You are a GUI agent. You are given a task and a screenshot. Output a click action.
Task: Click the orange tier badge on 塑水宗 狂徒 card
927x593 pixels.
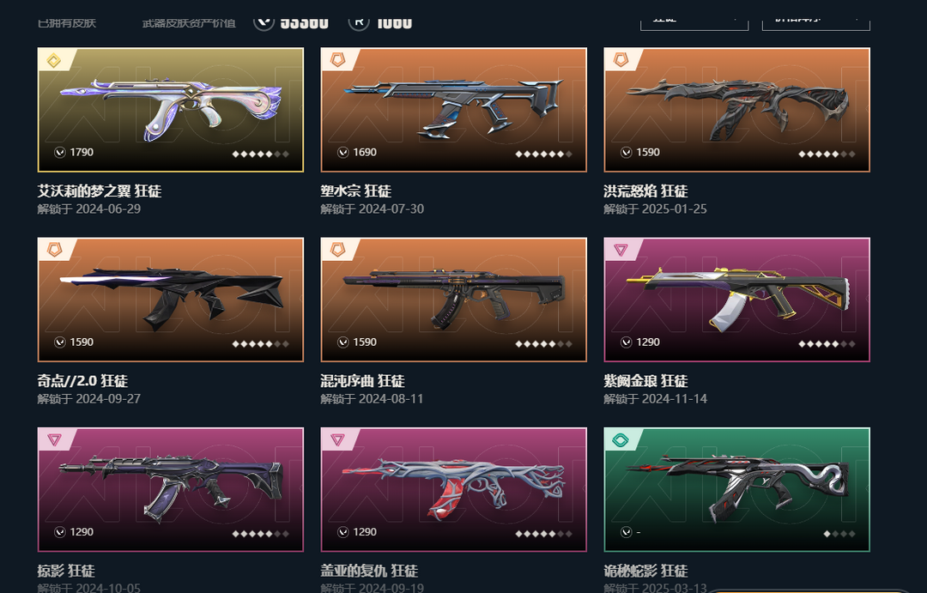coord(337,60)
